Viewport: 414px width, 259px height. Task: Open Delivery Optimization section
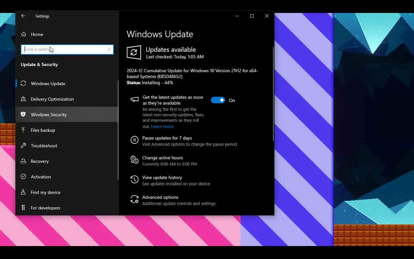pyautogui.click(x=67, y=99)
